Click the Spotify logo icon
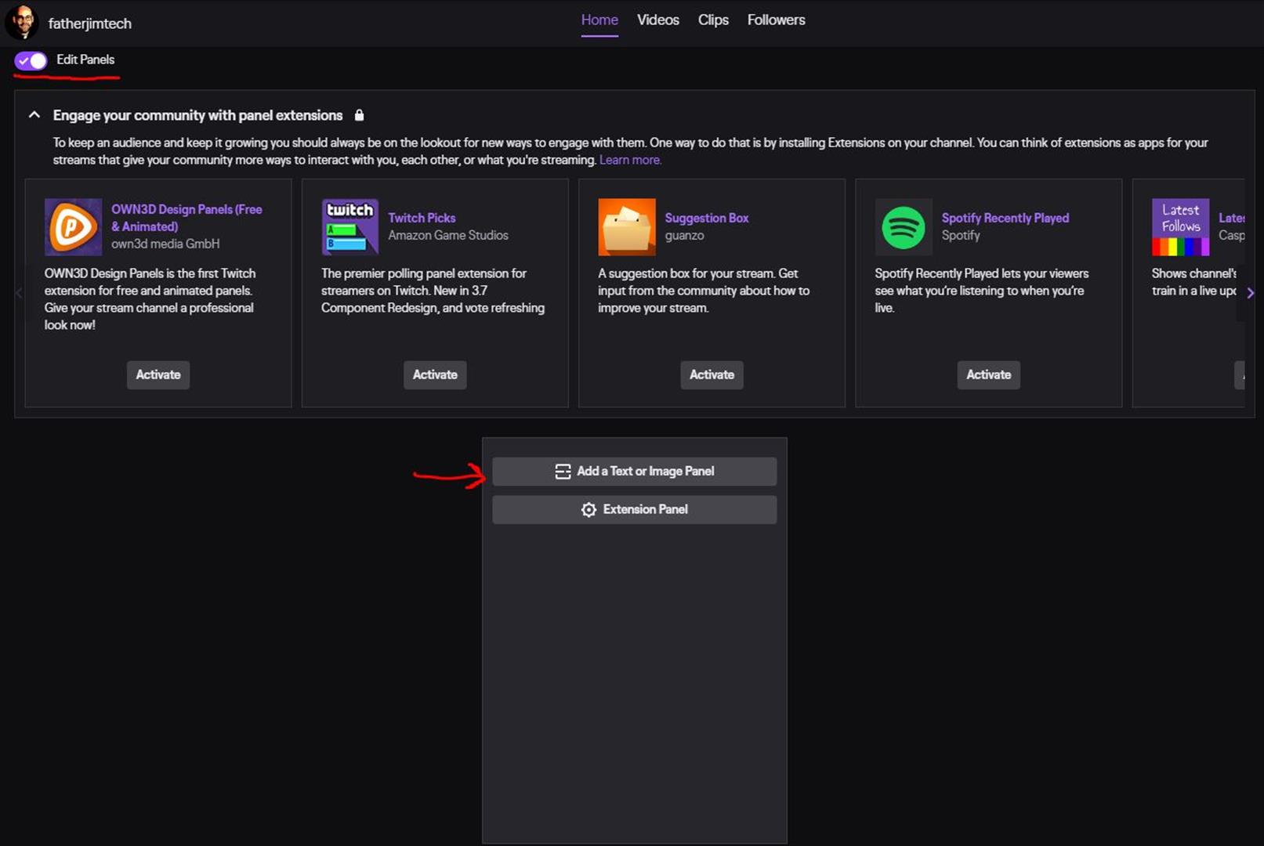The width and height of the screenshot is (1264, 846). (904, 227)
